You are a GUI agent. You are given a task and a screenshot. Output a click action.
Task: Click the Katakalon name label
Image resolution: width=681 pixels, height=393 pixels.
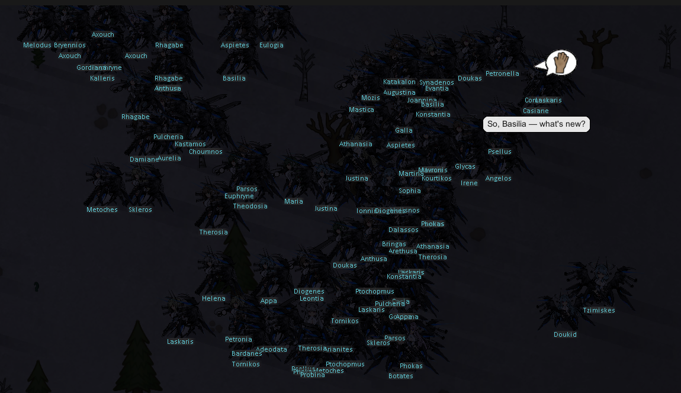point(399,82)
